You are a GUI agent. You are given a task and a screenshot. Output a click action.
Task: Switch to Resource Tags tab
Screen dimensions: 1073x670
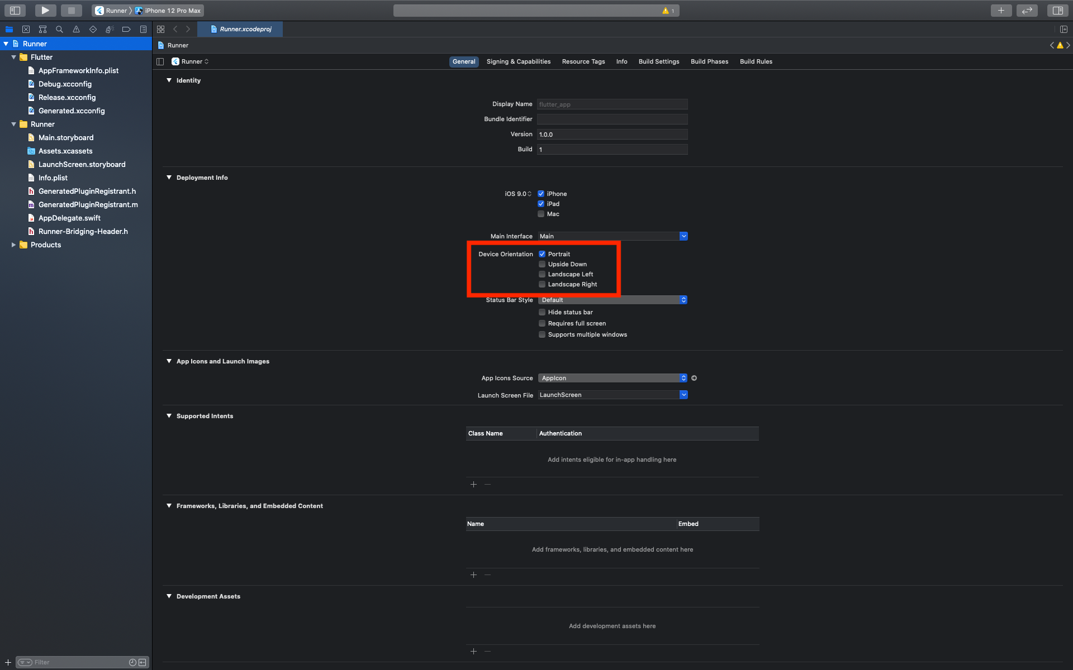[x=583, y=61]
